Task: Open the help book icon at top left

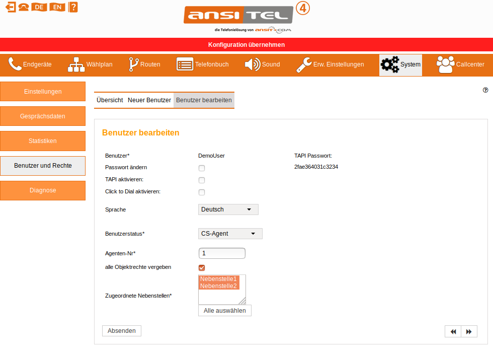Action: click(73, 7)
